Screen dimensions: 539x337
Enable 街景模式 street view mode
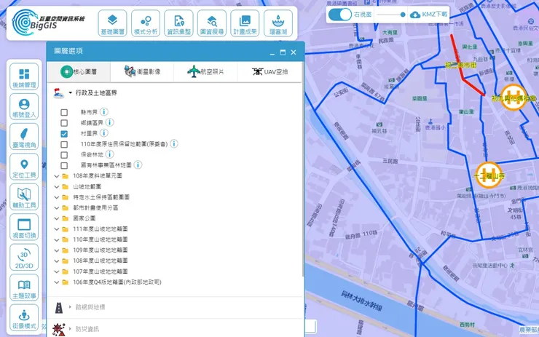pos(24,317)
